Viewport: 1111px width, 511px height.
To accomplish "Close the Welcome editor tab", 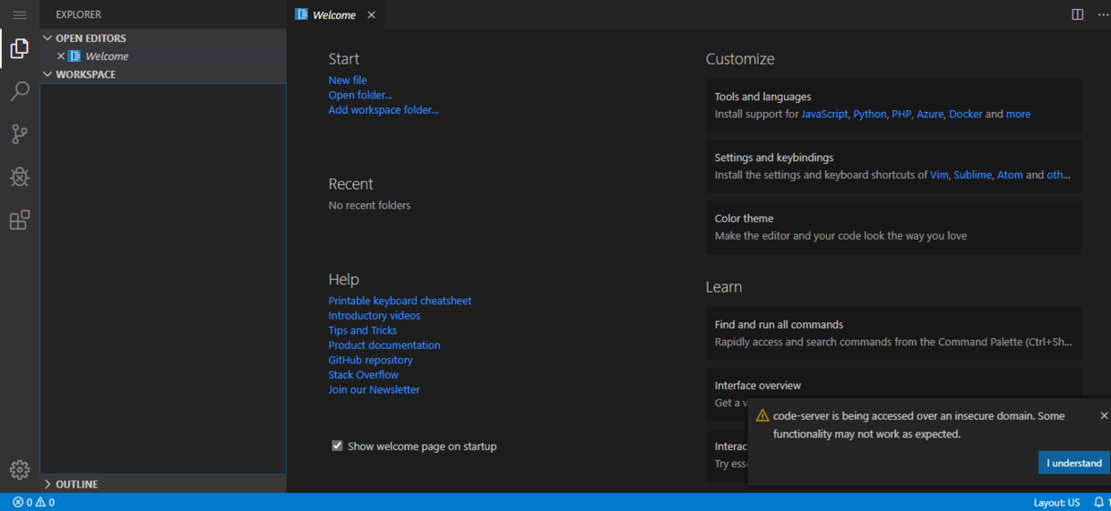I will coord(371,14).
